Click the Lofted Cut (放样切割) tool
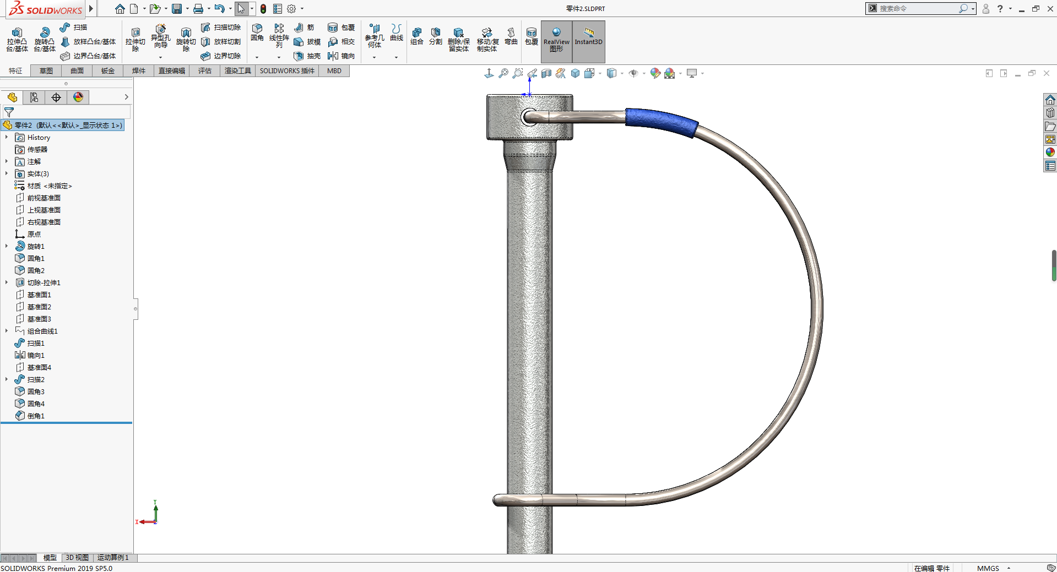 coord(221,41)
